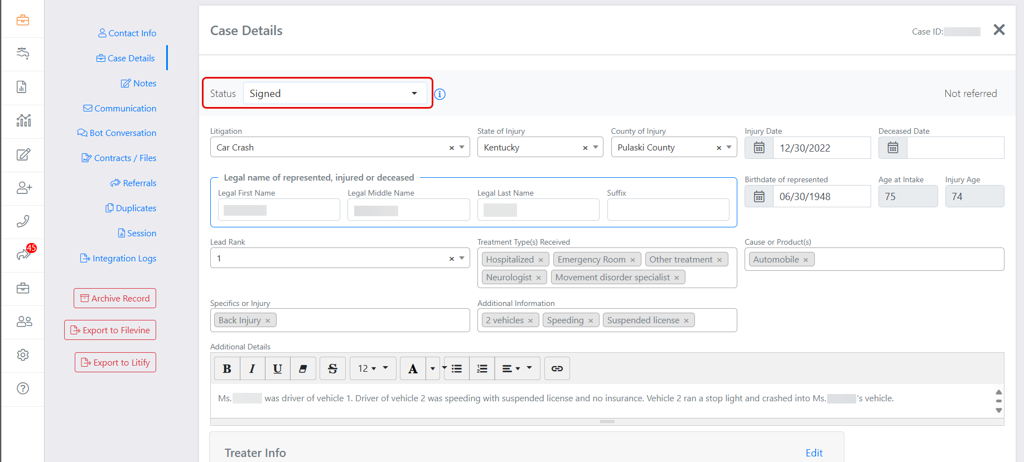Go to the Notes section
Image resolution: width=1024 pixels, height=462 pixels.
click(139, 83)
